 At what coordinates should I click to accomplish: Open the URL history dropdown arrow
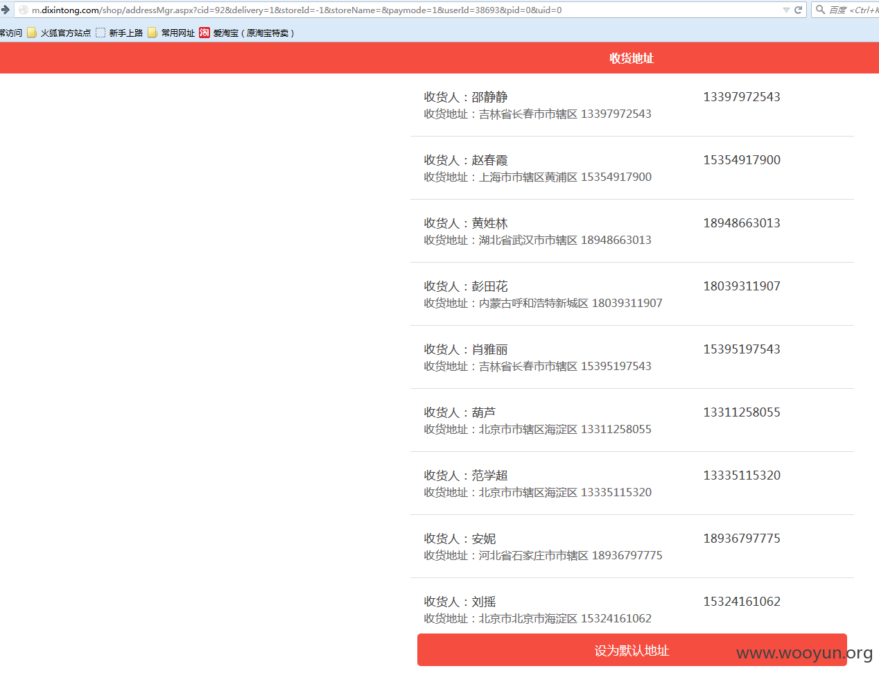[786, 10]
